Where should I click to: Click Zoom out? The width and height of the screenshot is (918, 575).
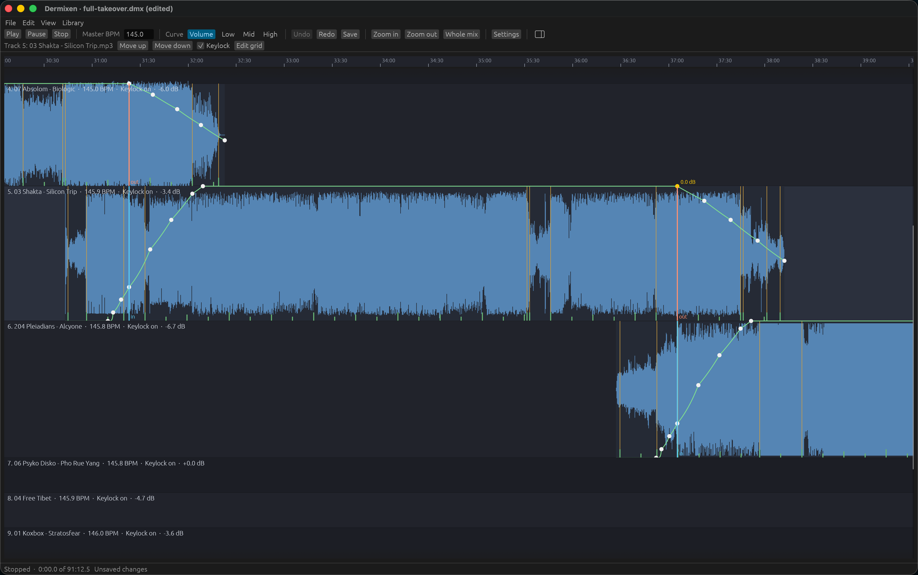coord(422,34)
